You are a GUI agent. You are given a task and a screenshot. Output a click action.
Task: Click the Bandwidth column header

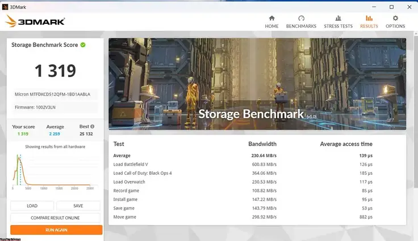tap(262, 144)
